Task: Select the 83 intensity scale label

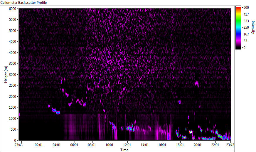Action: [x=245, y=41]
